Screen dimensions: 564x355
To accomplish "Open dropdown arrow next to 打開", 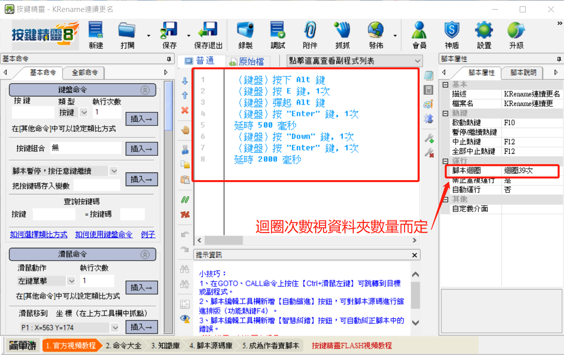I will [x=148, y=36].
